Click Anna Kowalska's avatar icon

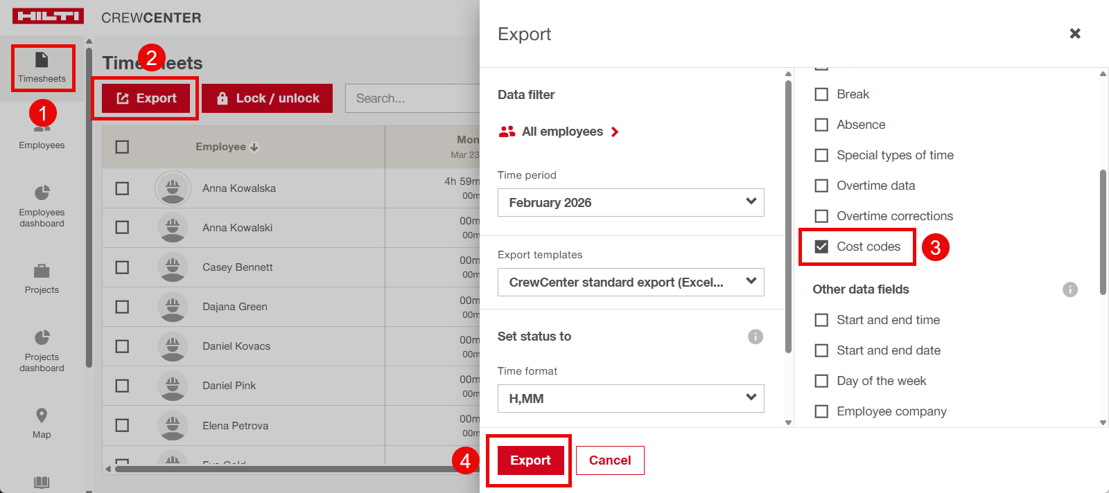[173, 188]
